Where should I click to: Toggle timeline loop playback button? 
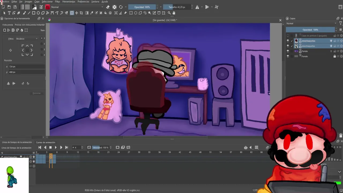pos(89,147)
